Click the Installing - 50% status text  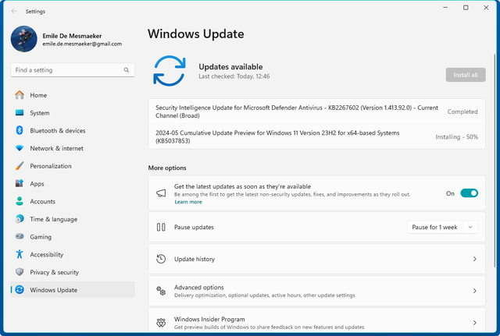tap(456, 137)
